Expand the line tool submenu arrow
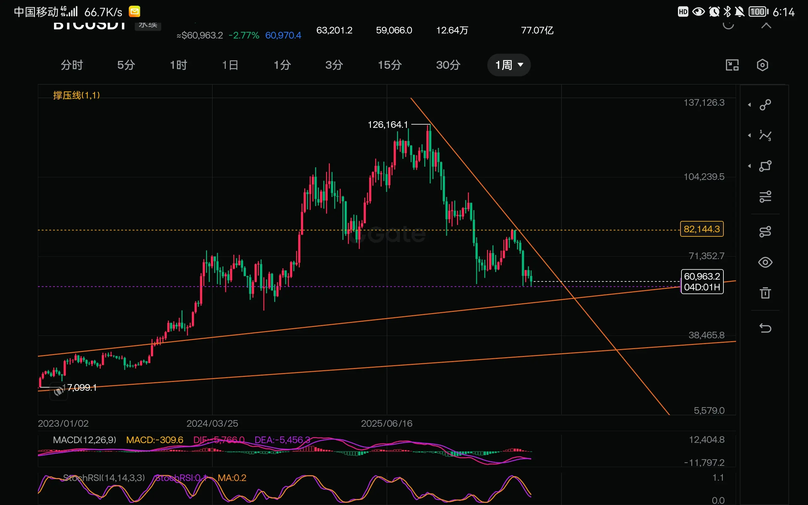 pos(750,105)
